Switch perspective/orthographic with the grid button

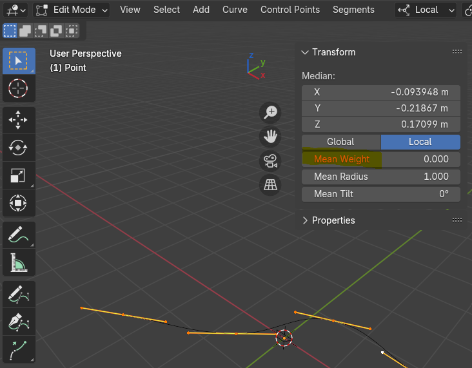click(270, 185)
